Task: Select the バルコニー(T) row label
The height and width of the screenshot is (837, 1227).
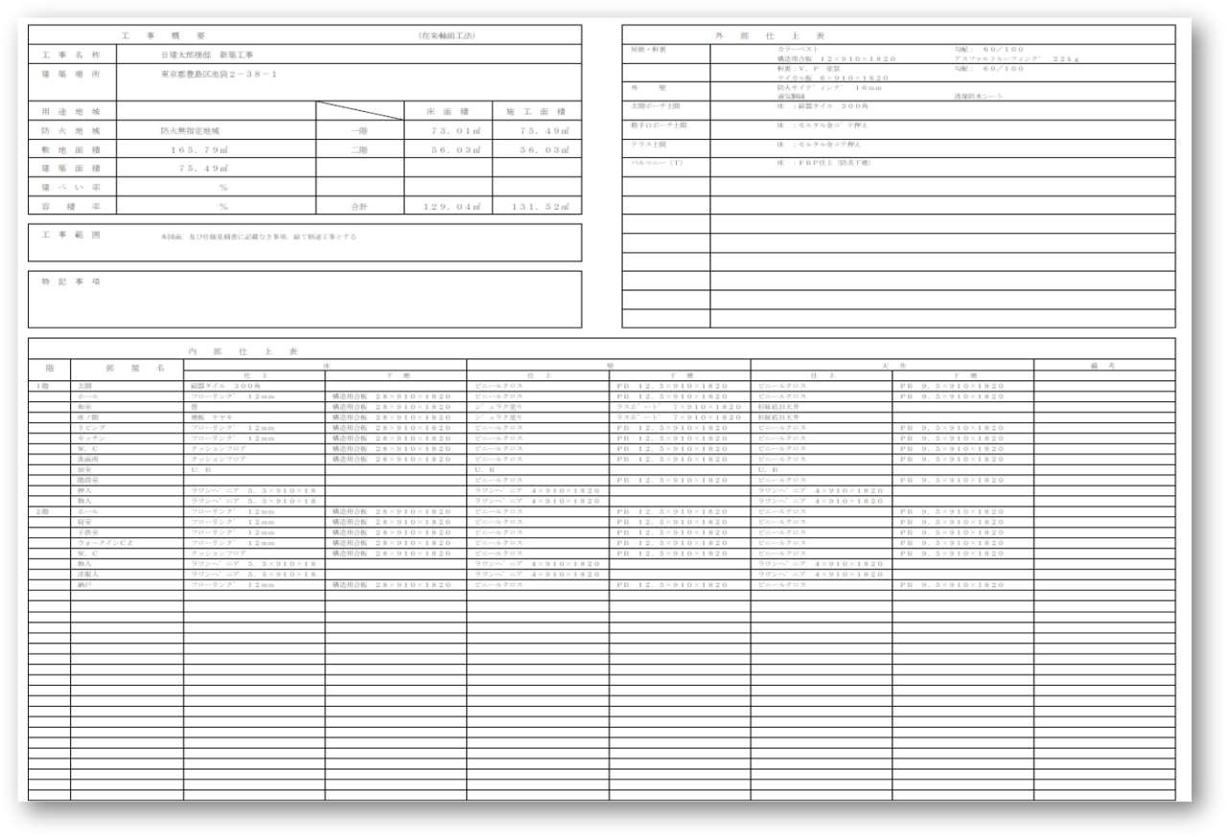Action: pos(657,163)
